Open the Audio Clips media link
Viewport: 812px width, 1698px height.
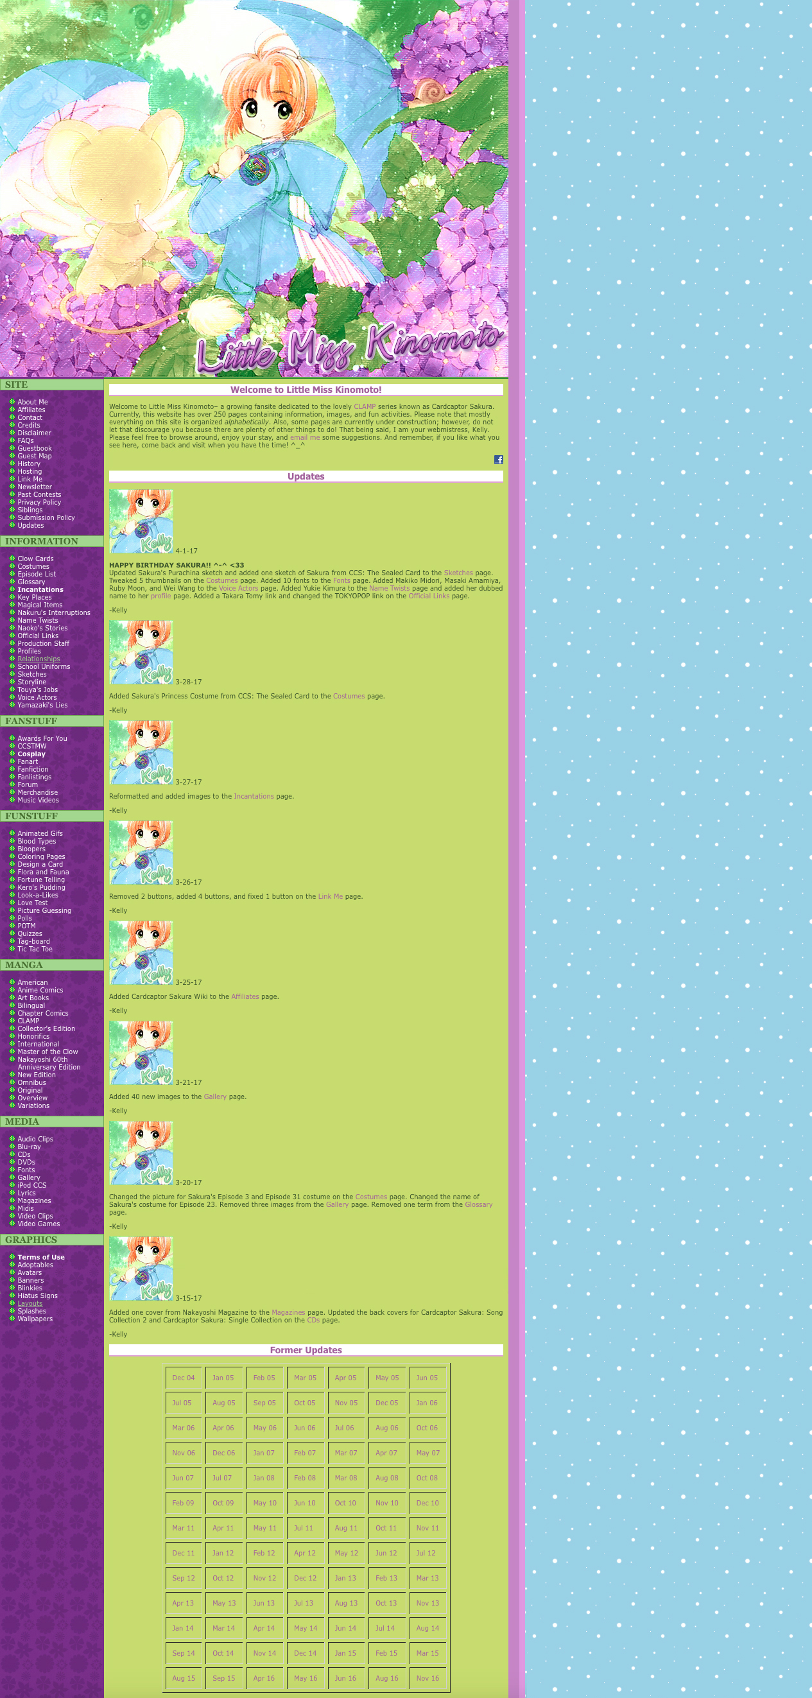coord(35,1139)
